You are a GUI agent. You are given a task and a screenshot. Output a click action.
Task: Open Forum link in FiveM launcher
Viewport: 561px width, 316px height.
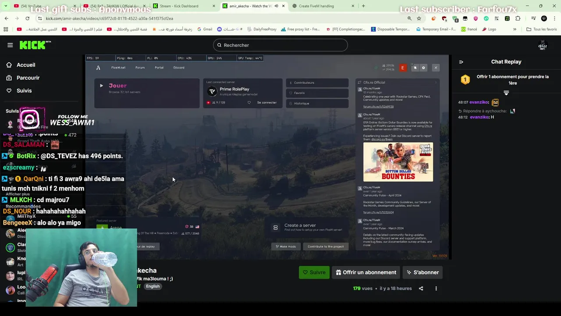coord(140,68)
